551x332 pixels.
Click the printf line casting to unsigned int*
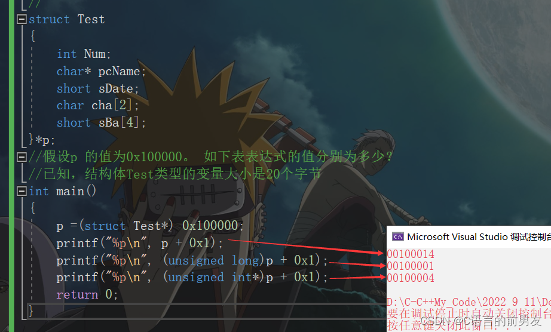click(x=192, y=277)
